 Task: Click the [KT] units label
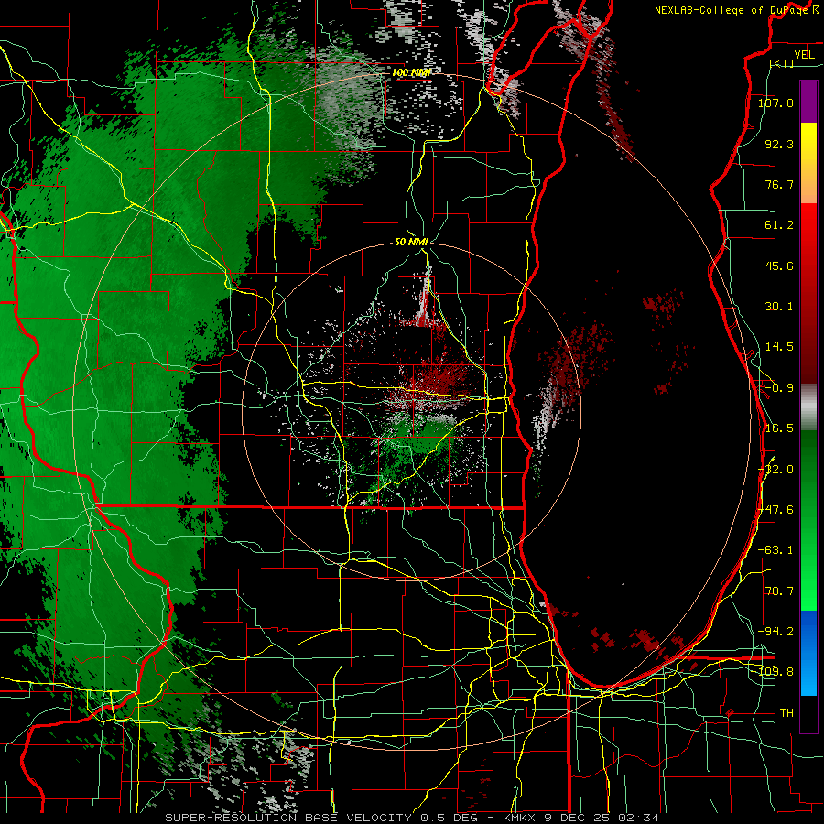(x=782, y=63)
